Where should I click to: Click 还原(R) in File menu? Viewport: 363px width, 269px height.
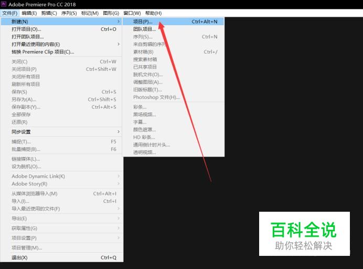(61, 122)
